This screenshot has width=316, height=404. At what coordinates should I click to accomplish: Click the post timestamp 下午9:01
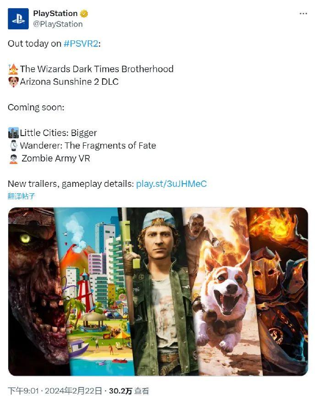tap(23, 391)
